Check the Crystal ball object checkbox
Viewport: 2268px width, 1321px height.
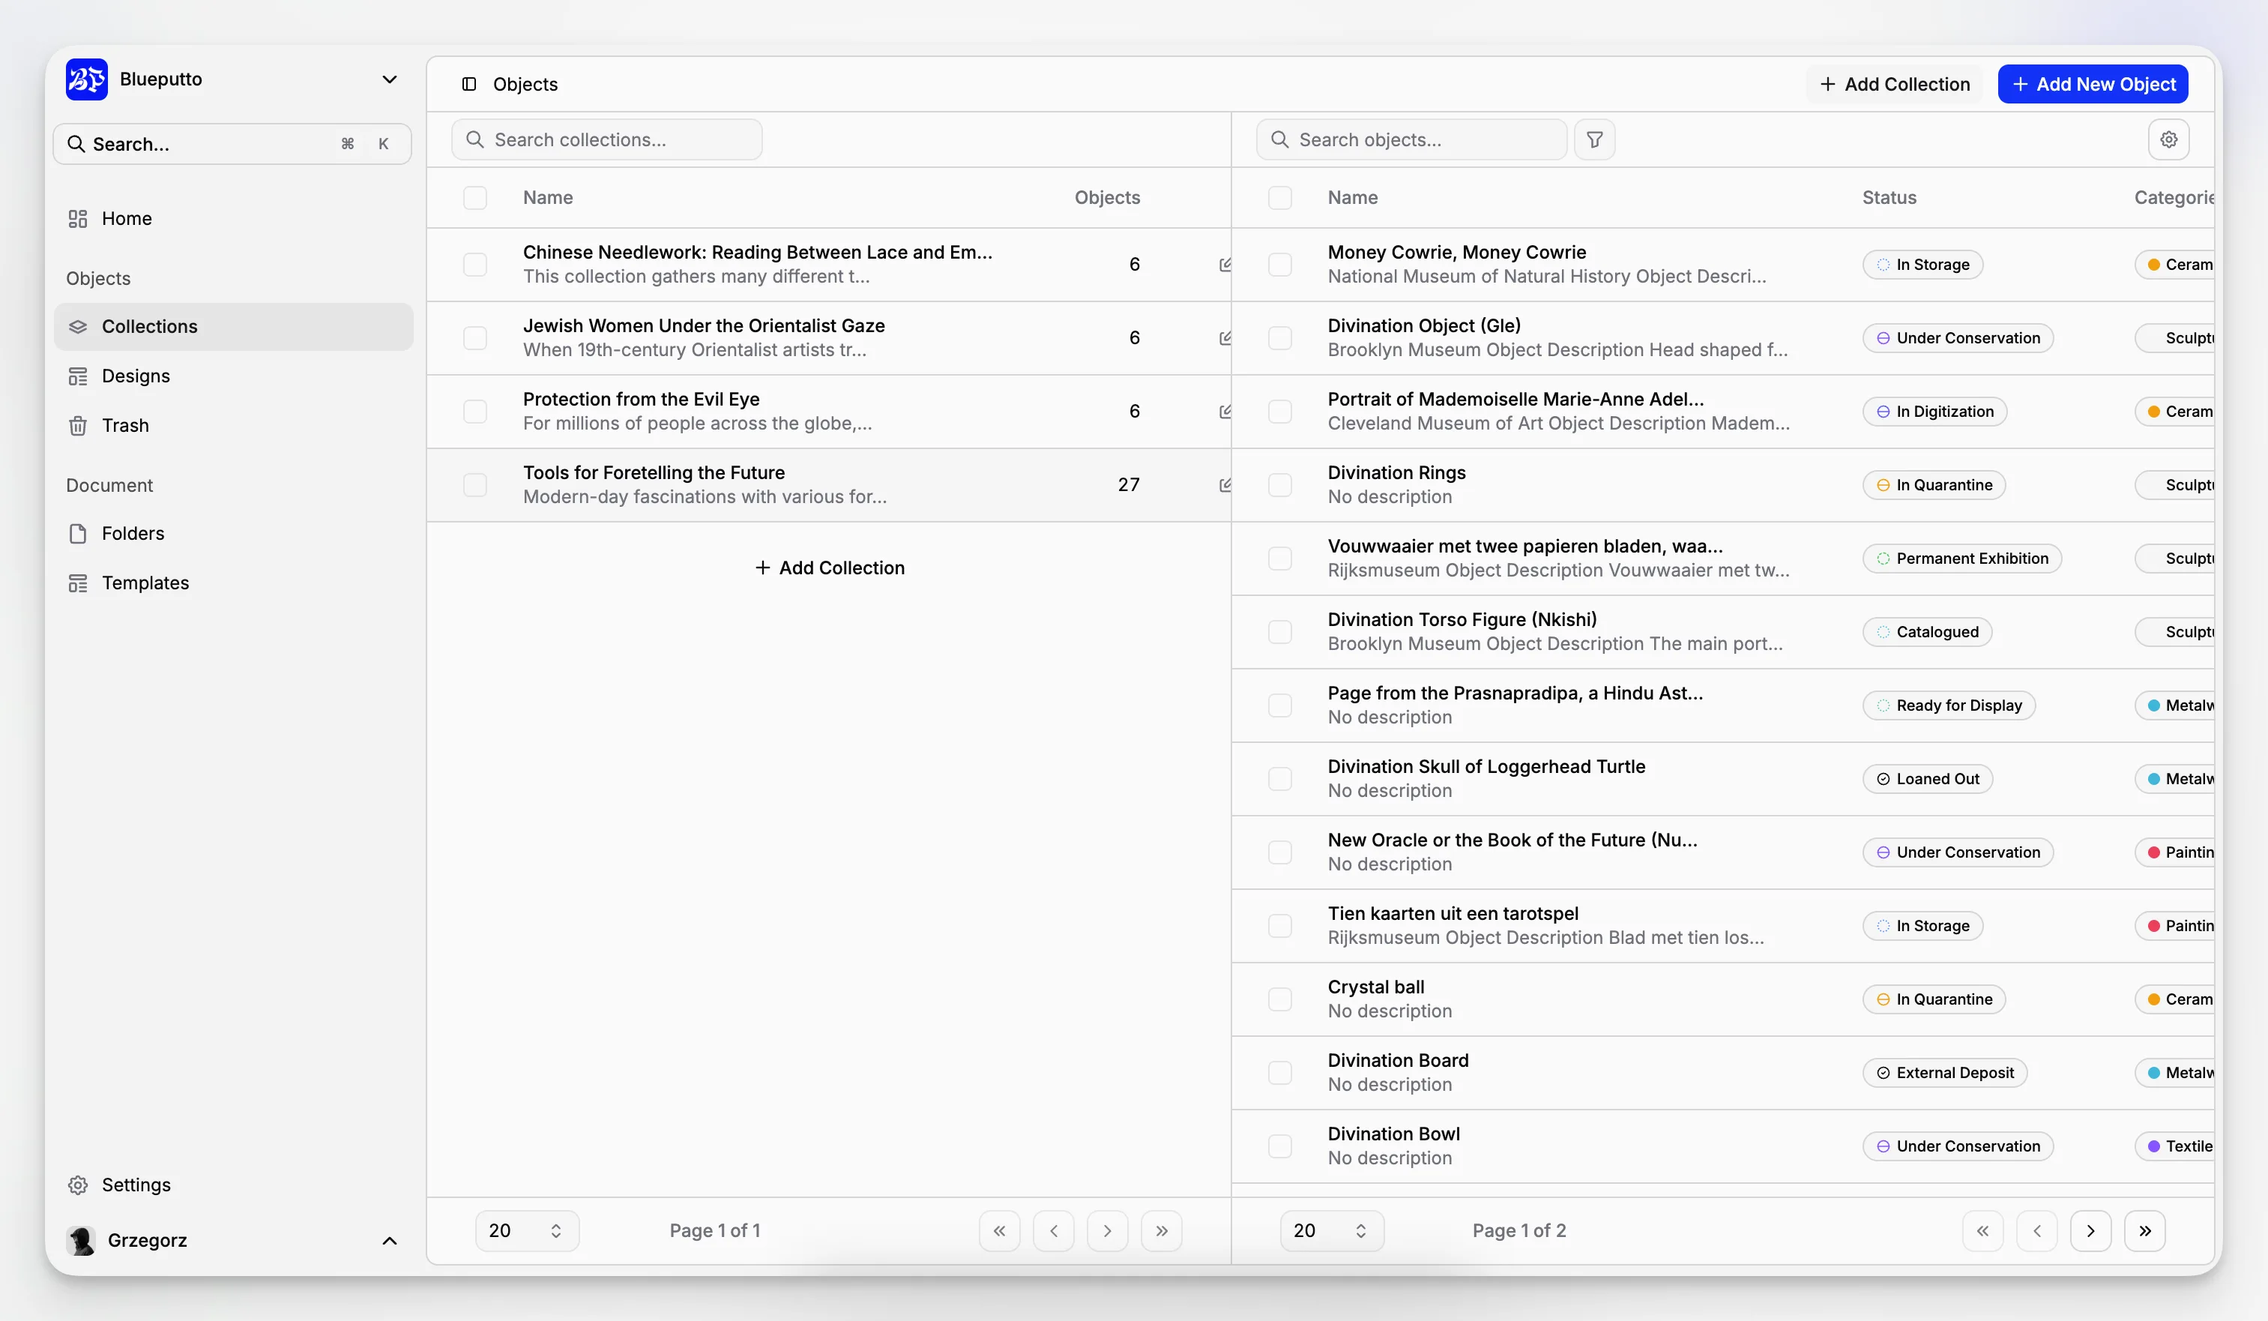[x=1279, y=999]
